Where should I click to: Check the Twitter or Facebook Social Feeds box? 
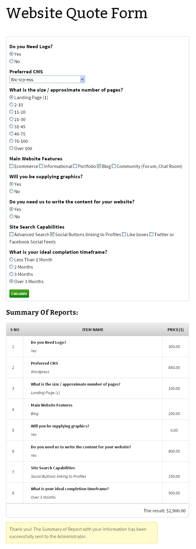click(x=151, y=234)
